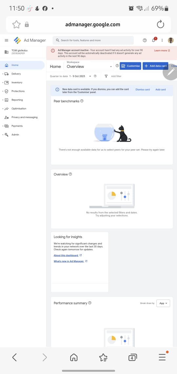Open the Workspace Overview dropdown
The height and width of the screenshot is (374, 177).
click(x=88, y=66)
